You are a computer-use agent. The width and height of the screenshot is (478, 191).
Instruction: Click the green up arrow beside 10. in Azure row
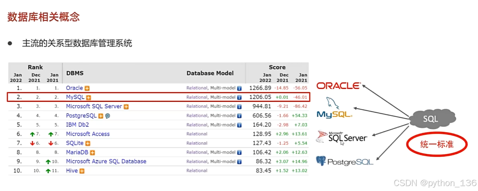tap(48, 162)
